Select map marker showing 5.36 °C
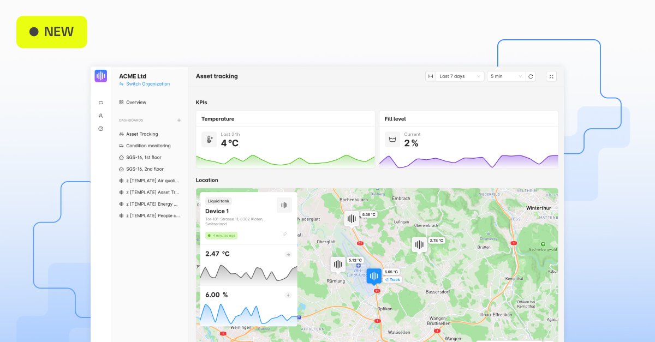 pyautogui.click(x=352, y=219)
